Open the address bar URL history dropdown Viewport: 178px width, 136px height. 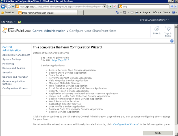point(105,6)
